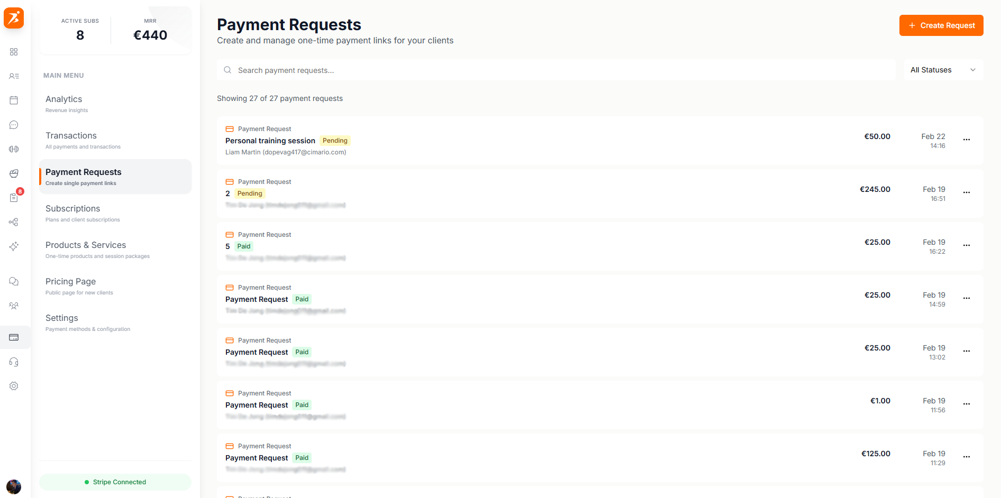Open the dumbbell workouts icon
The image size is (1001, 498).
pos(14,149)
